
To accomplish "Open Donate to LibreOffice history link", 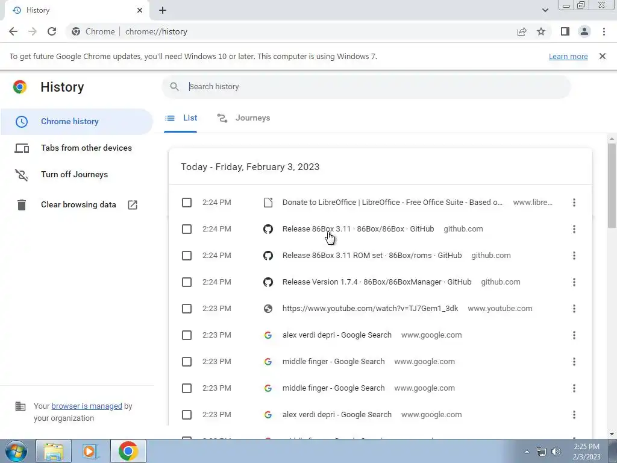I will (x=392, y=203).
